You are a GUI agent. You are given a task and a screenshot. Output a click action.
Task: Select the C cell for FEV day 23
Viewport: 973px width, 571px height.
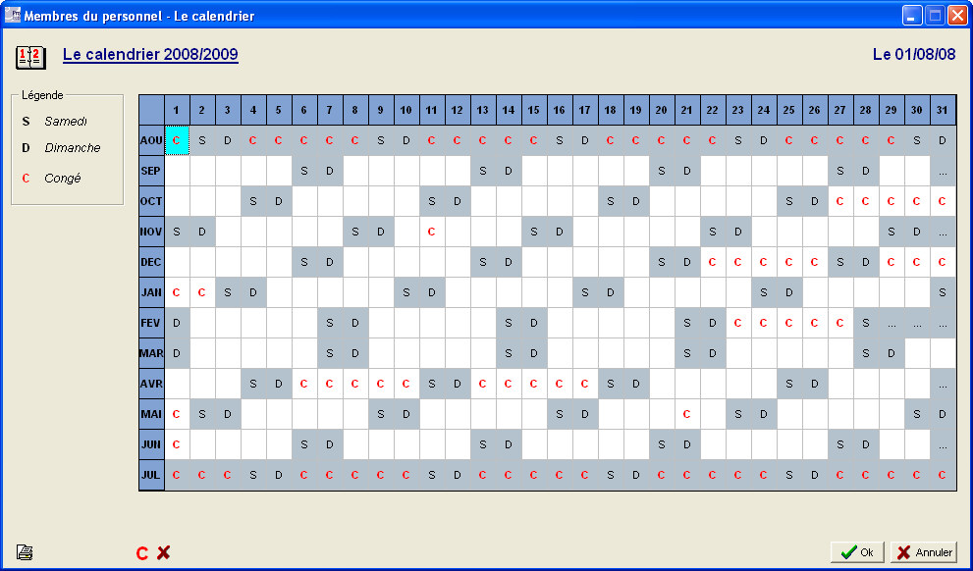pyautogui.click(x=737, y=323)
